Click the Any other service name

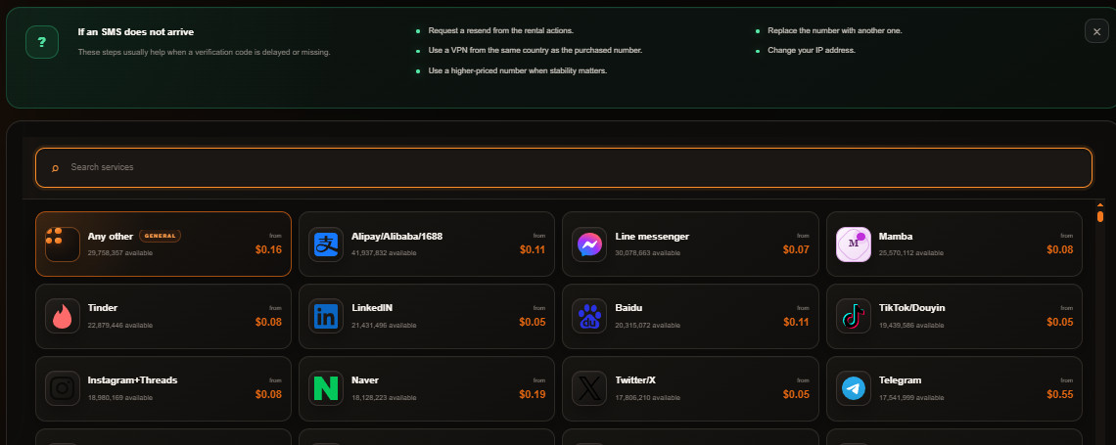point(111,236)
